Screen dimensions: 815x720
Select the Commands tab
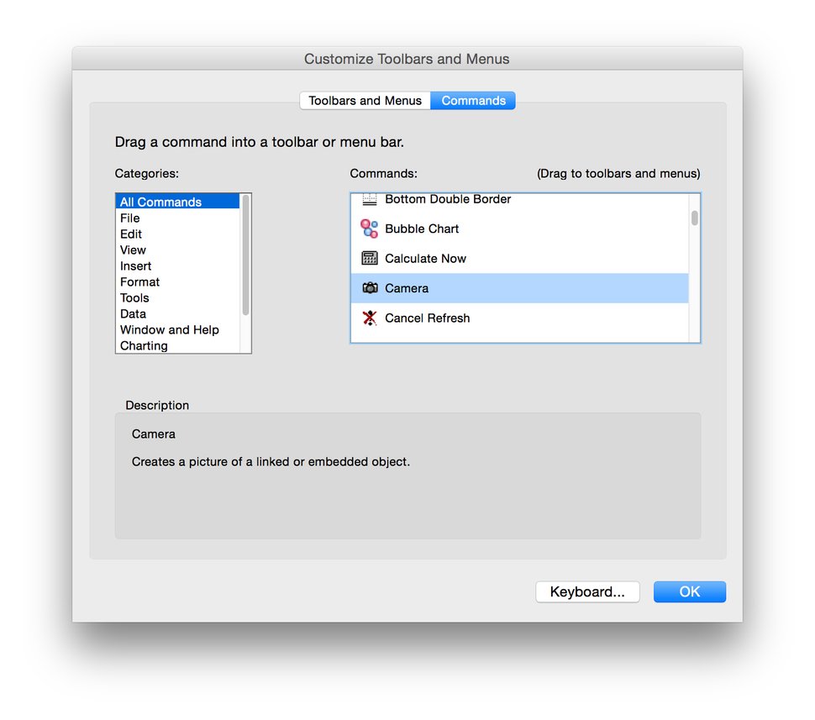coord(472,100)
